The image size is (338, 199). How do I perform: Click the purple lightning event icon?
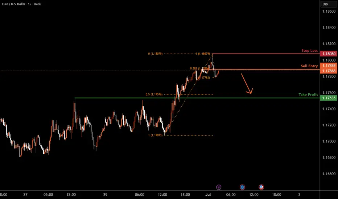[x=219, y=187]
